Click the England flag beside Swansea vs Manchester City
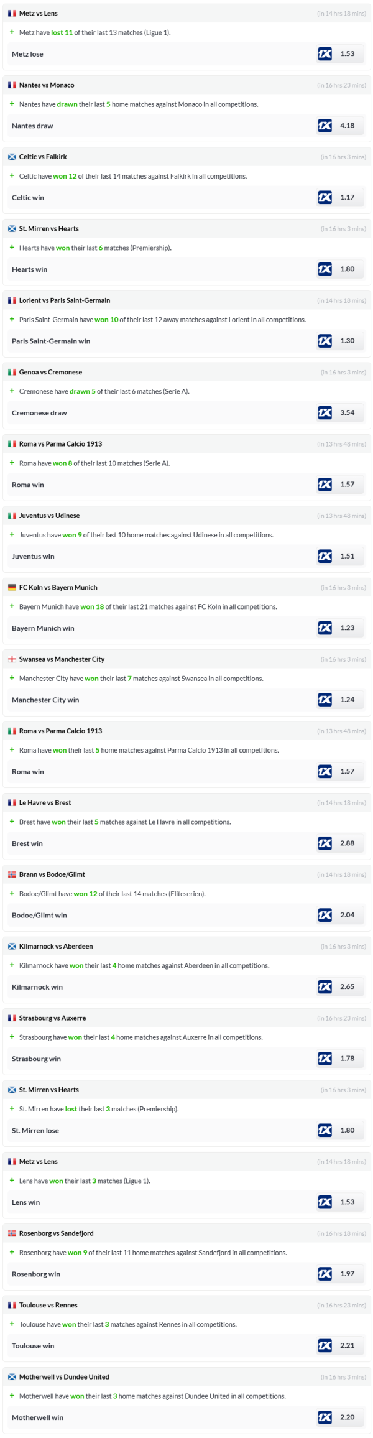 (x=12, y=659)
